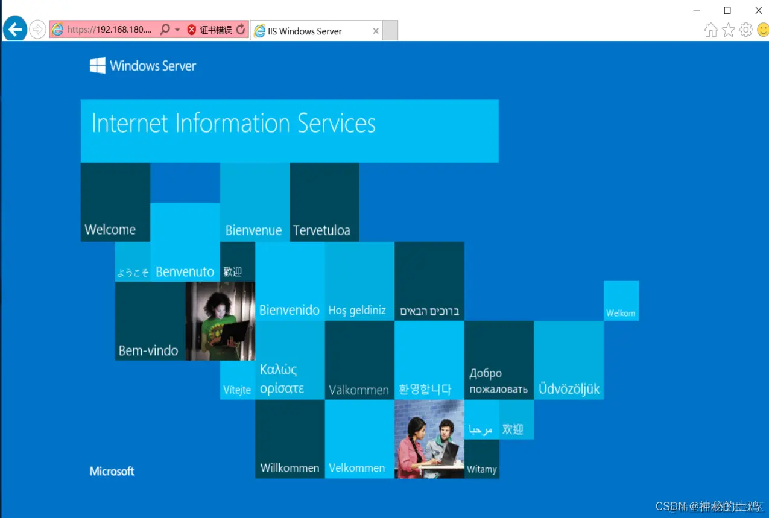Image resolution: width=769 pixels, height=518 pixels.
Task: Click the red certificate error shield icon
Action: click(192, 30)
